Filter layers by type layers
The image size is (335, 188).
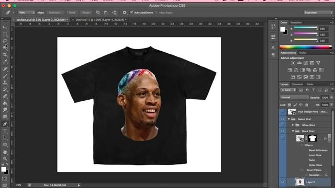click(314, 90)
